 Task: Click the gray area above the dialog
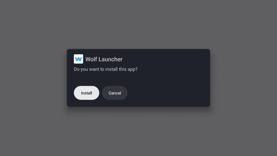point(138,25)
